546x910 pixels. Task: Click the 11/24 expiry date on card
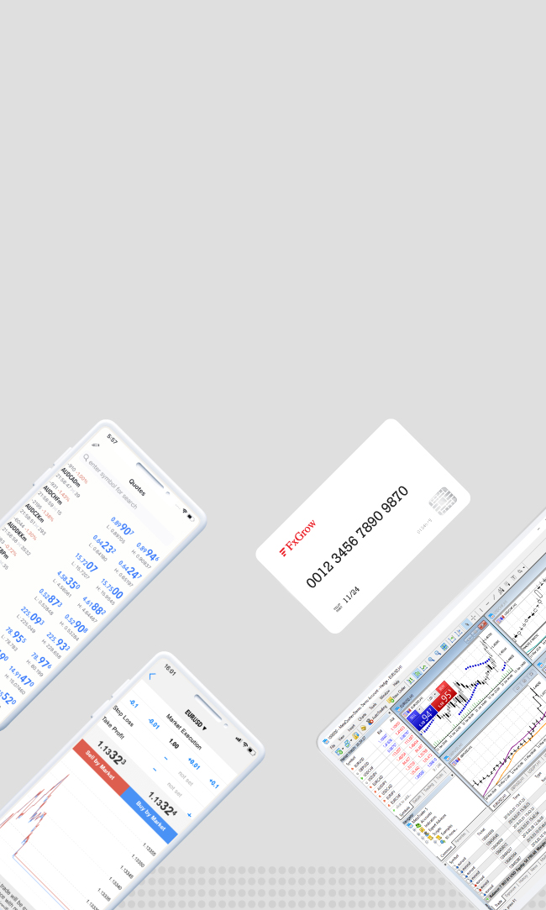pos(351,594)
